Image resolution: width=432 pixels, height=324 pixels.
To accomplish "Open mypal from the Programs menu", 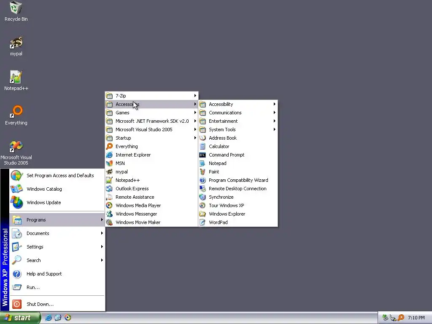I will (x=151, y=172).
